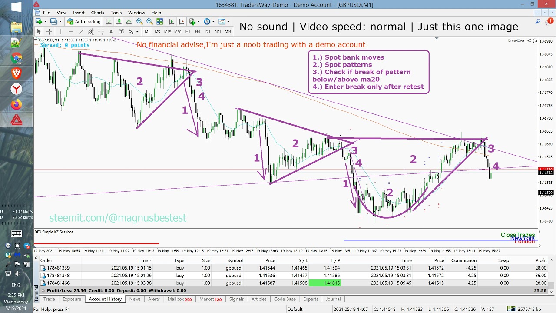Open the New Order plus icon

click(x=39, y=21)
